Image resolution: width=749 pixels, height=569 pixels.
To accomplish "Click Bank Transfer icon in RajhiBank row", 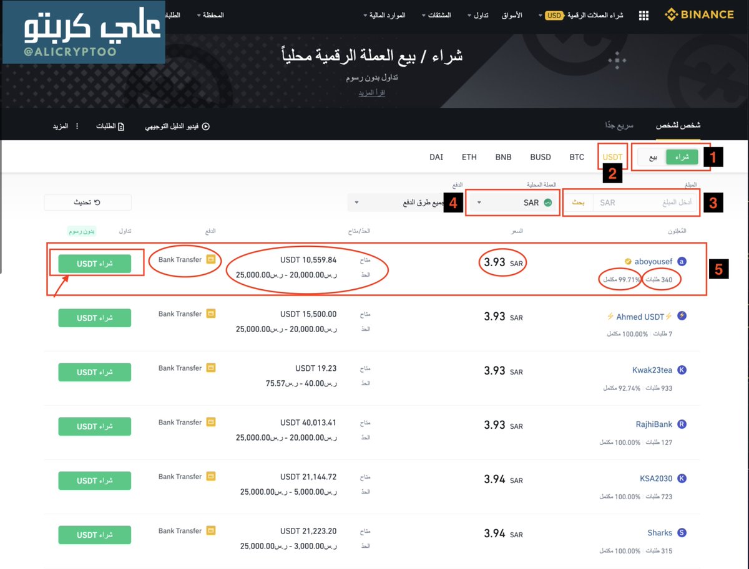I will (211, 422).
